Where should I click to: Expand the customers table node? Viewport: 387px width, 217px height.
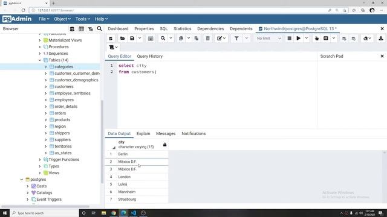(x=46, y=87)
